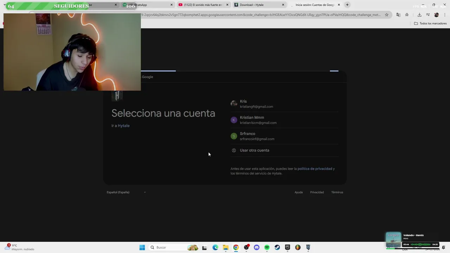The width and height of the screenshot is (450, 253).
Task: Open FL Studio from the taskbar
Action: 298,247
